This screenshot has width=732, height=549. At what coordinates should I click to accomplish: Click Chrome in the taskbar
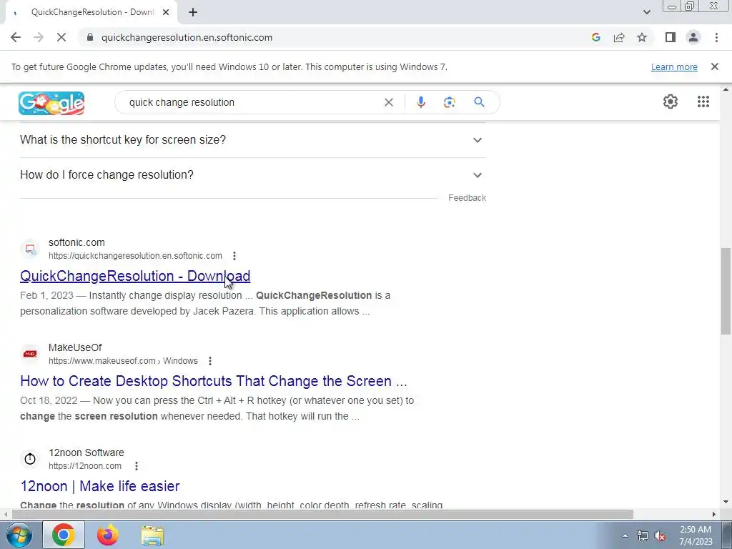[64, 535]
